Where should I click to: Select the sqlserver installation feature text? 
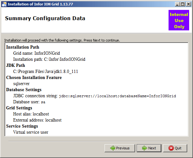[x=21, y=84]
